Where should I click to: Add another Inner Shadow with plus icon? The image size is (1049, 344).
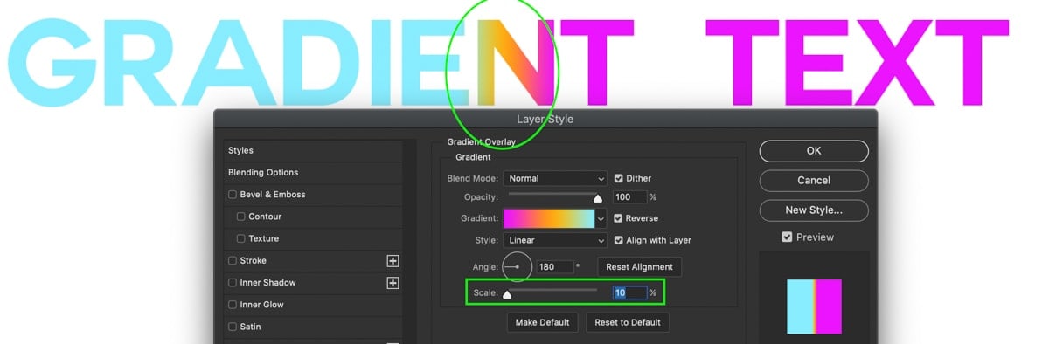coord(393,283)
